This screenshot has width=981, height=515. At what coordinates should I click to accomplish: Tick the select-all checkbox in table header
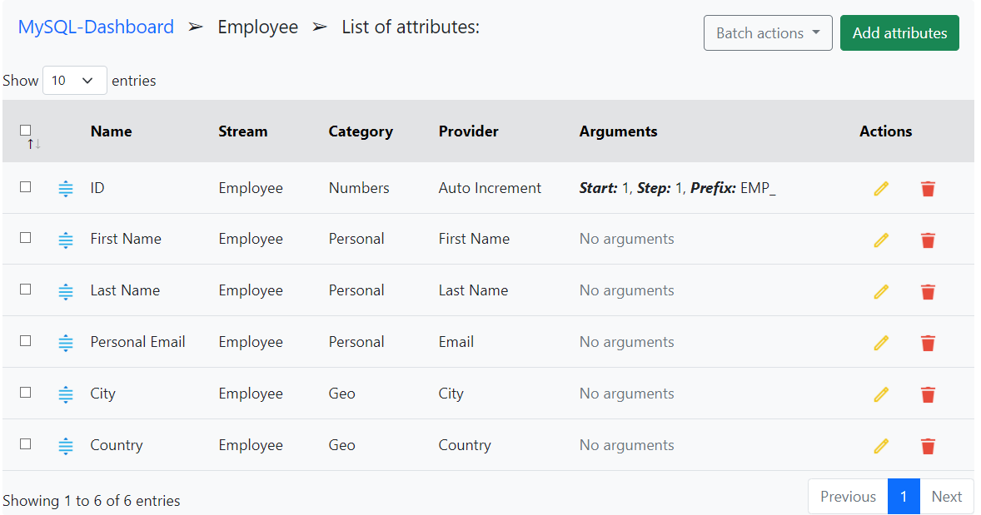[26, 130]
